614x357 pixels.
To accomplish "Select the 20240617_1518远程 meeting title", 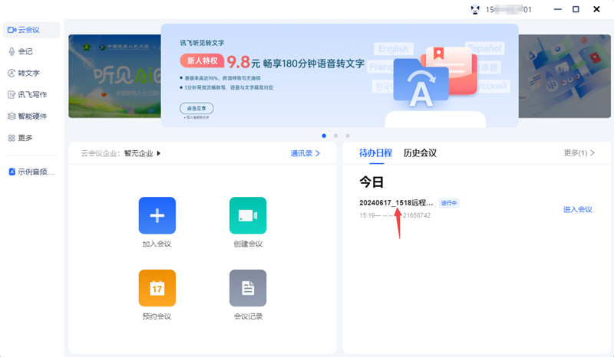I will (396, 202).
